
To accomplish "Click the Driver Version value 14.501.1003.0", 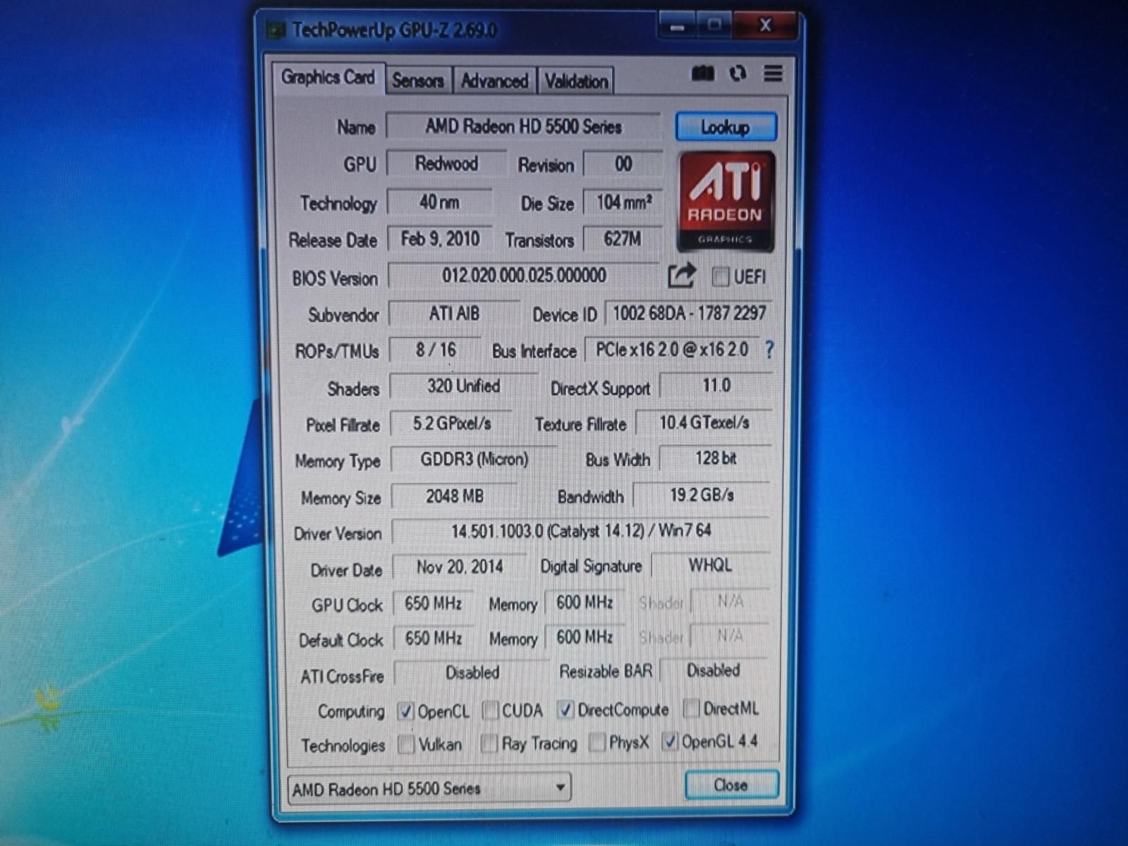I will coord(581,531).
